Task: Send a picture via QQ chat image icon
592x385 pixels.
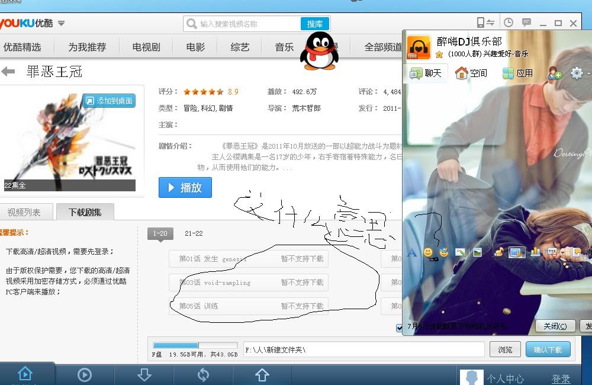Action: [x=477, y=252]
